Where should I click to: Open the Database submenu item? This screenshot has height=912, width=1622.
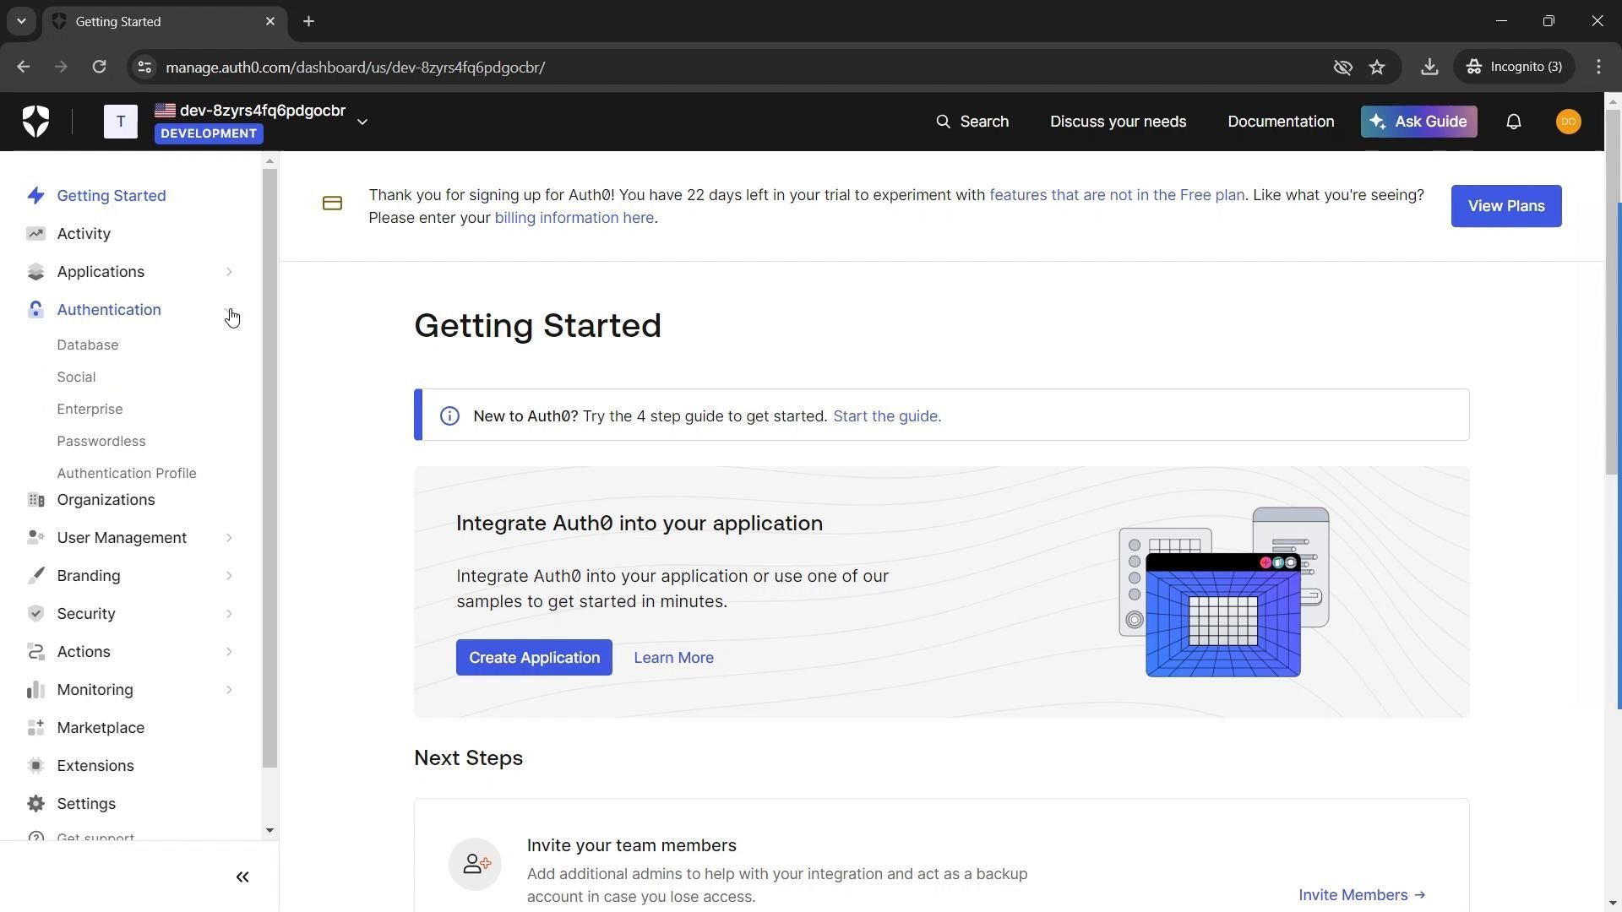(88, 345)
